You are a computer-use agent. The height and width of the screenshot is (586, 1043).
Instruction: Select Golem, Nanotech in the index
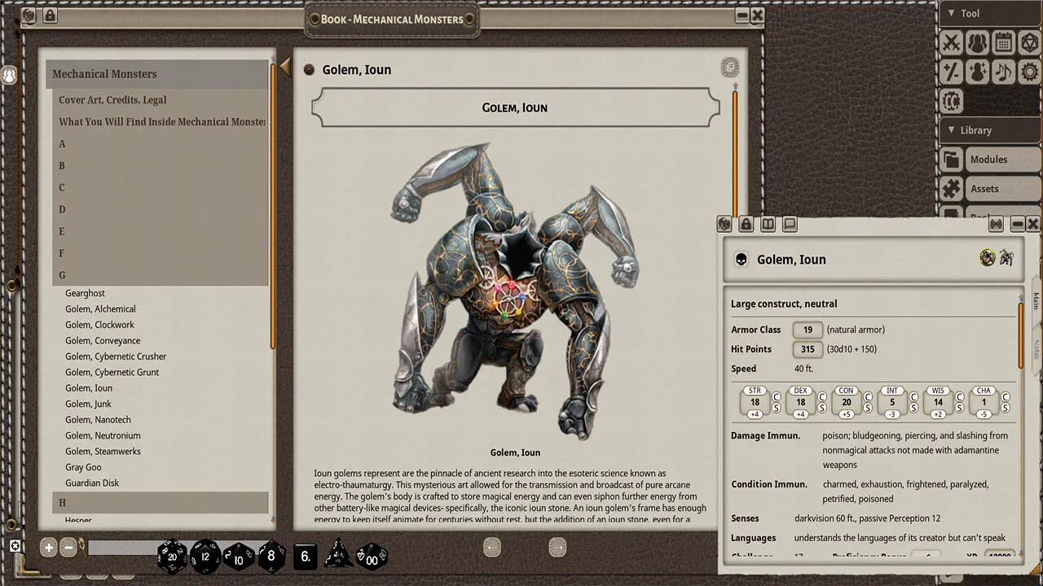coord(98,420)
